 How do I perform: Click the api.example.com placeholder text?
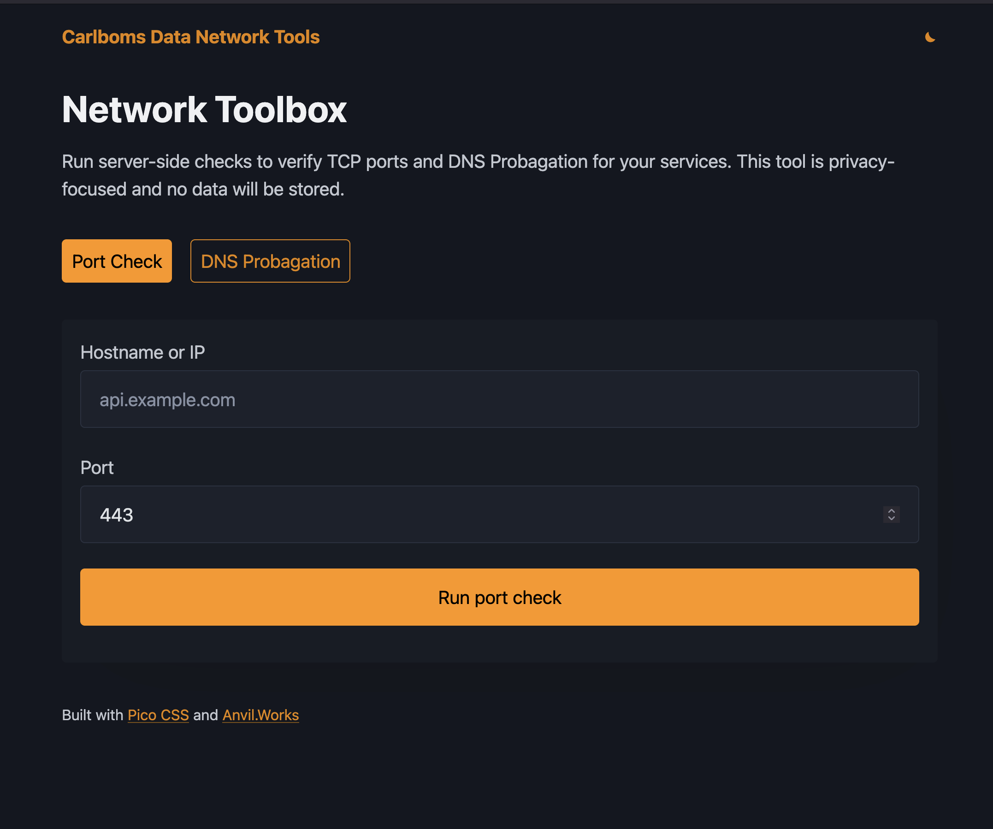[x=167, y=400]
